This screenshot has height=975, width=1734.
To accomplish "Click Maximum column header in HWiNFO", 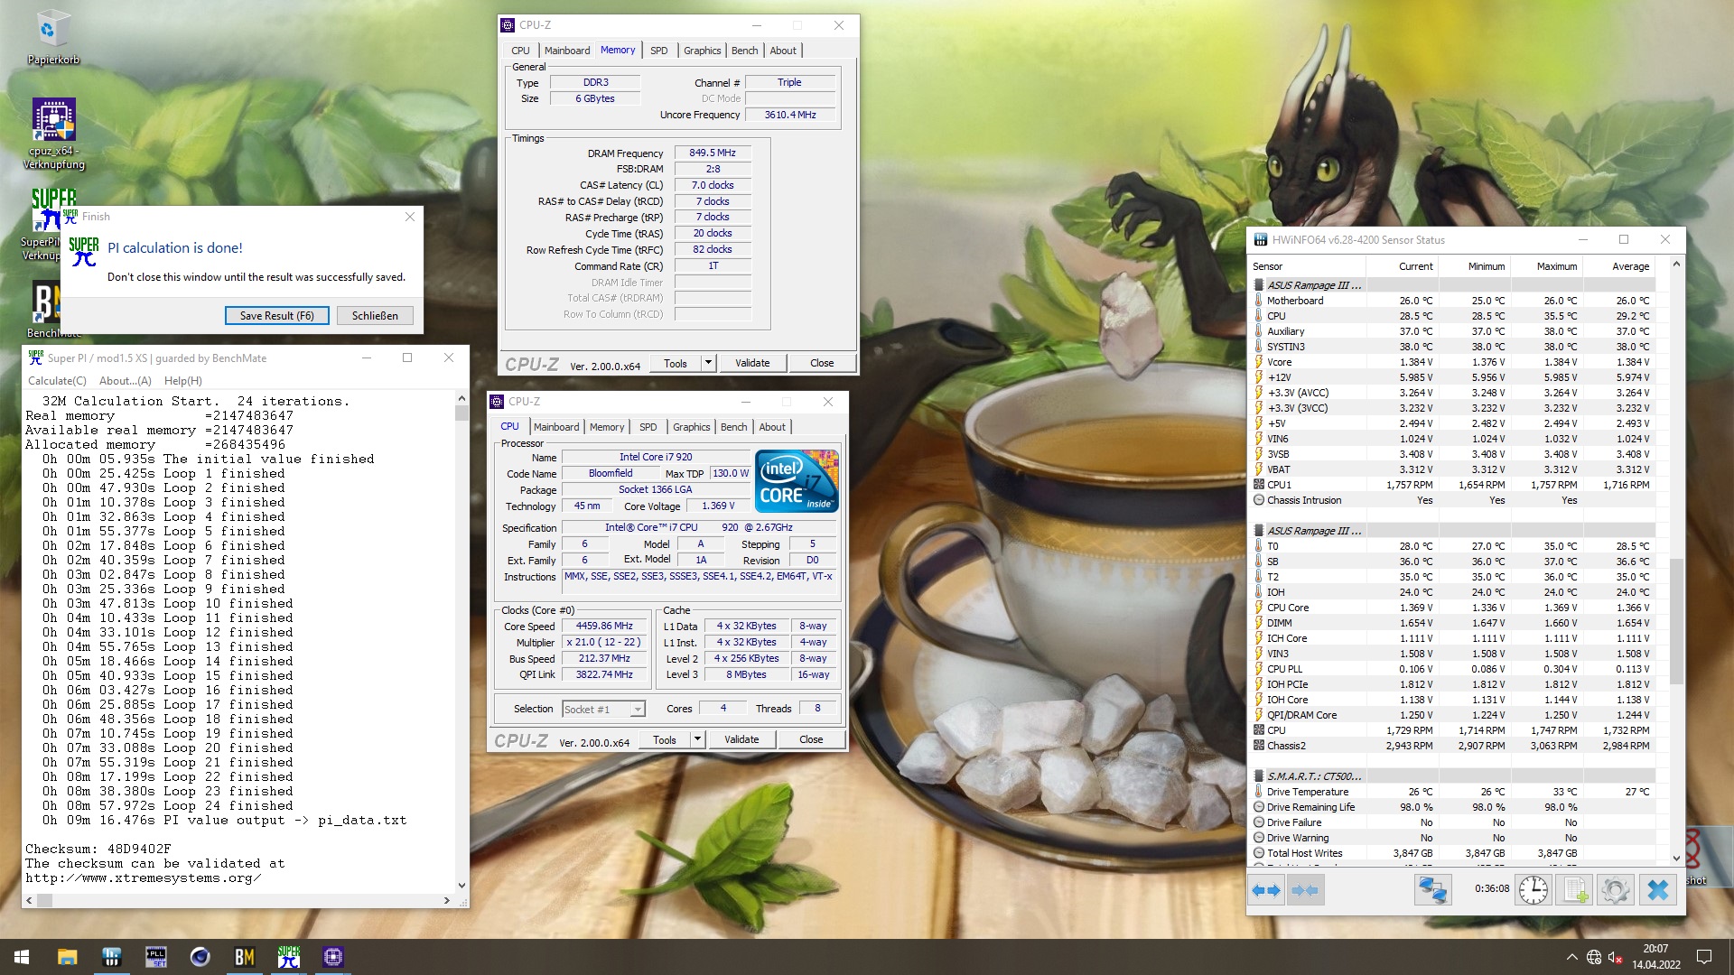I will click(1557, 266).
